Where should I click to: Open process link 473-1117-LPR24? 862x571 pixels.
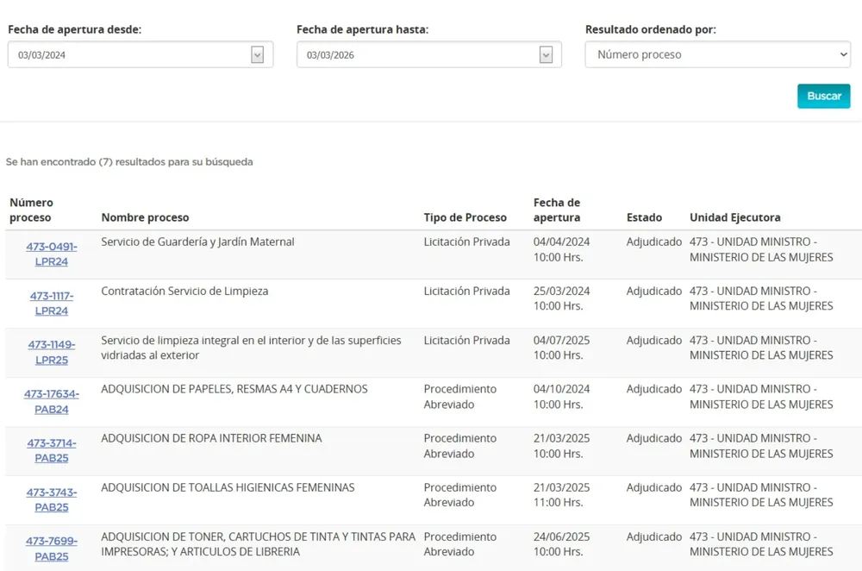click(52, 304)
